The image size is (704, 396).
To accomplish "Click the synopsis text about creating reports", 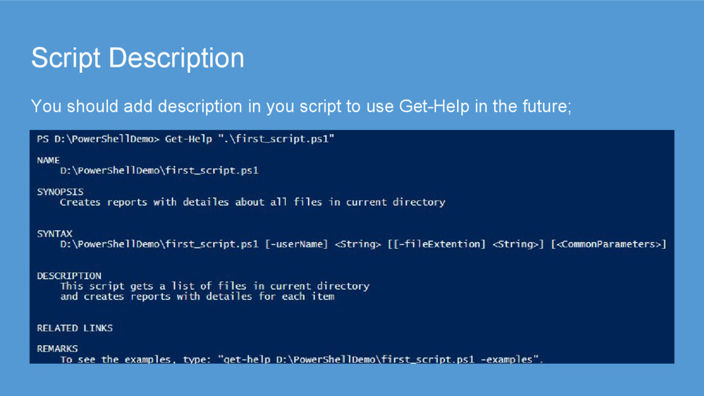I will click(252, 202).
